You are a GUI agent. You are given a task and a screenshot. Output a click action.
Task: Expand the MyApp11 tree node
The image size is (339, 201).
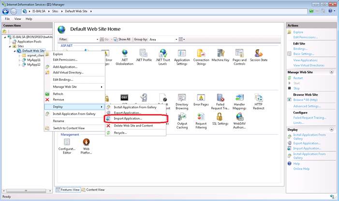pos(19,60)
